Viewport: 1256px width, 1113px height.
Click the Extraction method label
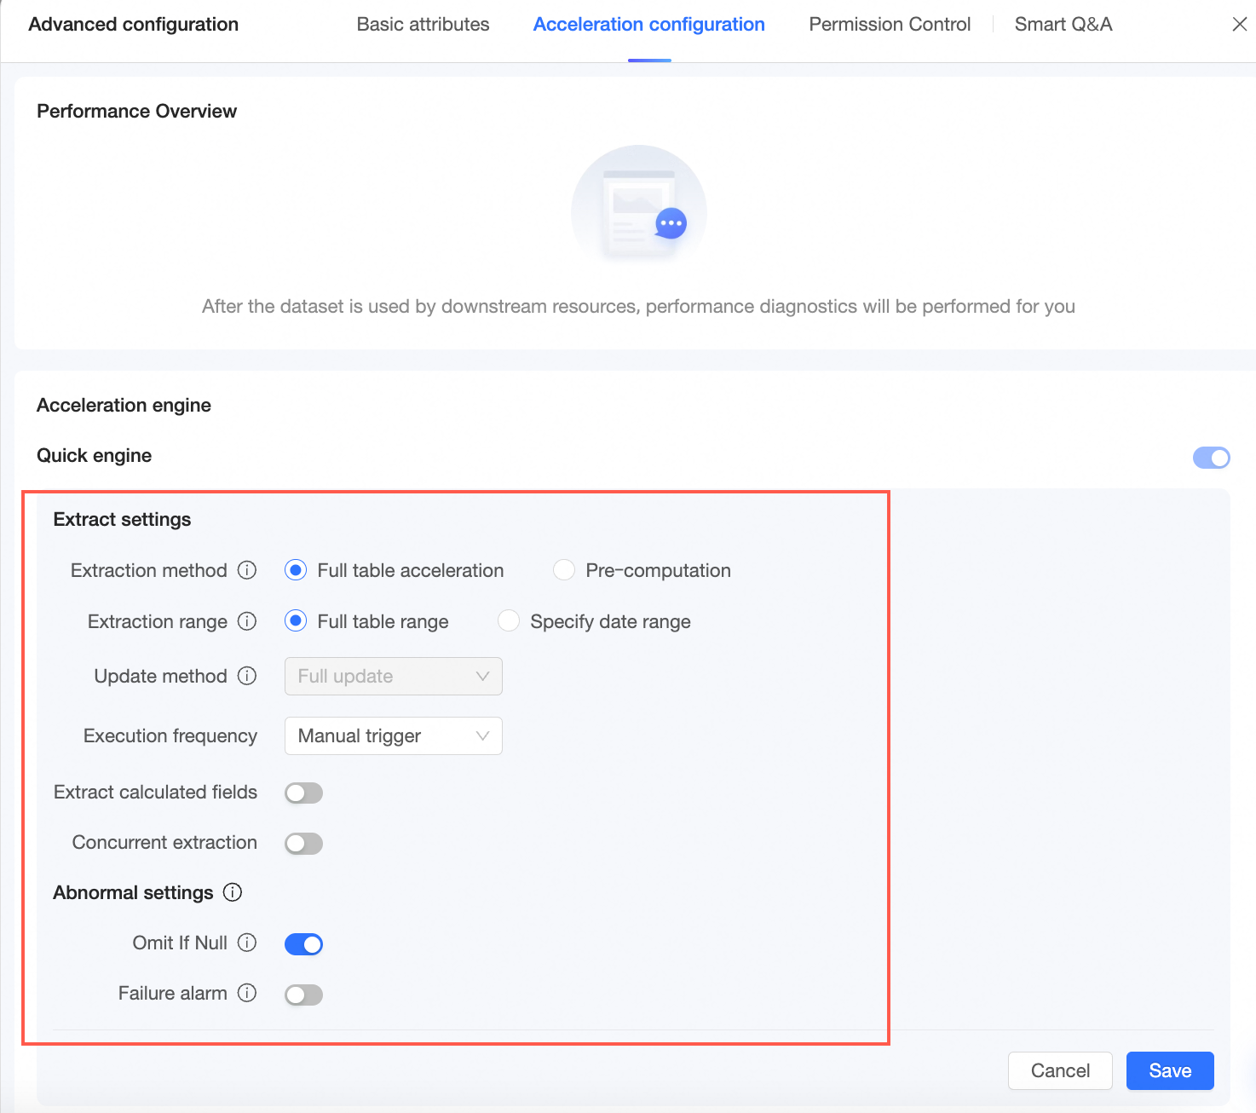(149, 570)
